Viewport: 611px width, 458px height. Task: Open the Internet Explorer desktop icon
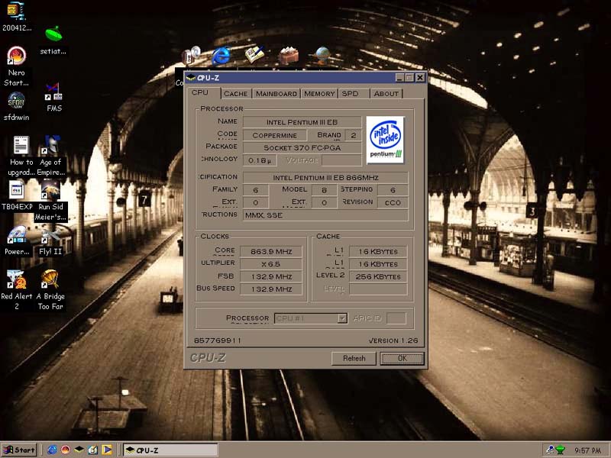point(222,56)
